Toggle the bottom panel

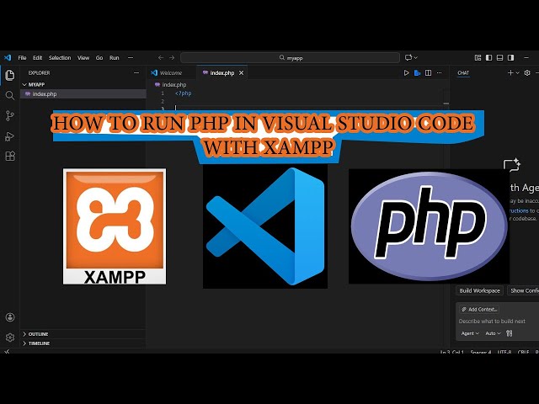(499, 58)
